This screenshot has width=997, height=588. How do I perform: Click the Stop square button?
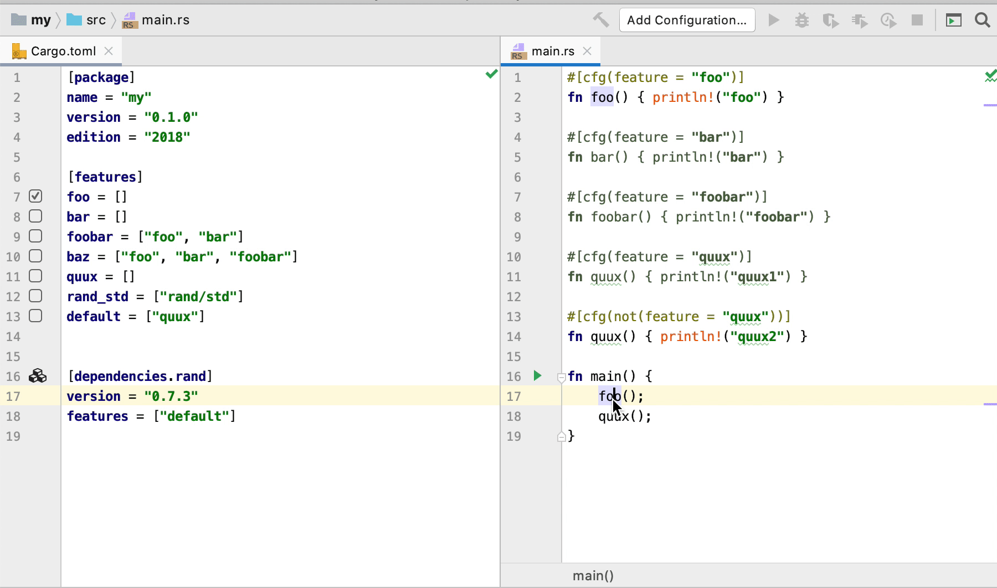917,20
